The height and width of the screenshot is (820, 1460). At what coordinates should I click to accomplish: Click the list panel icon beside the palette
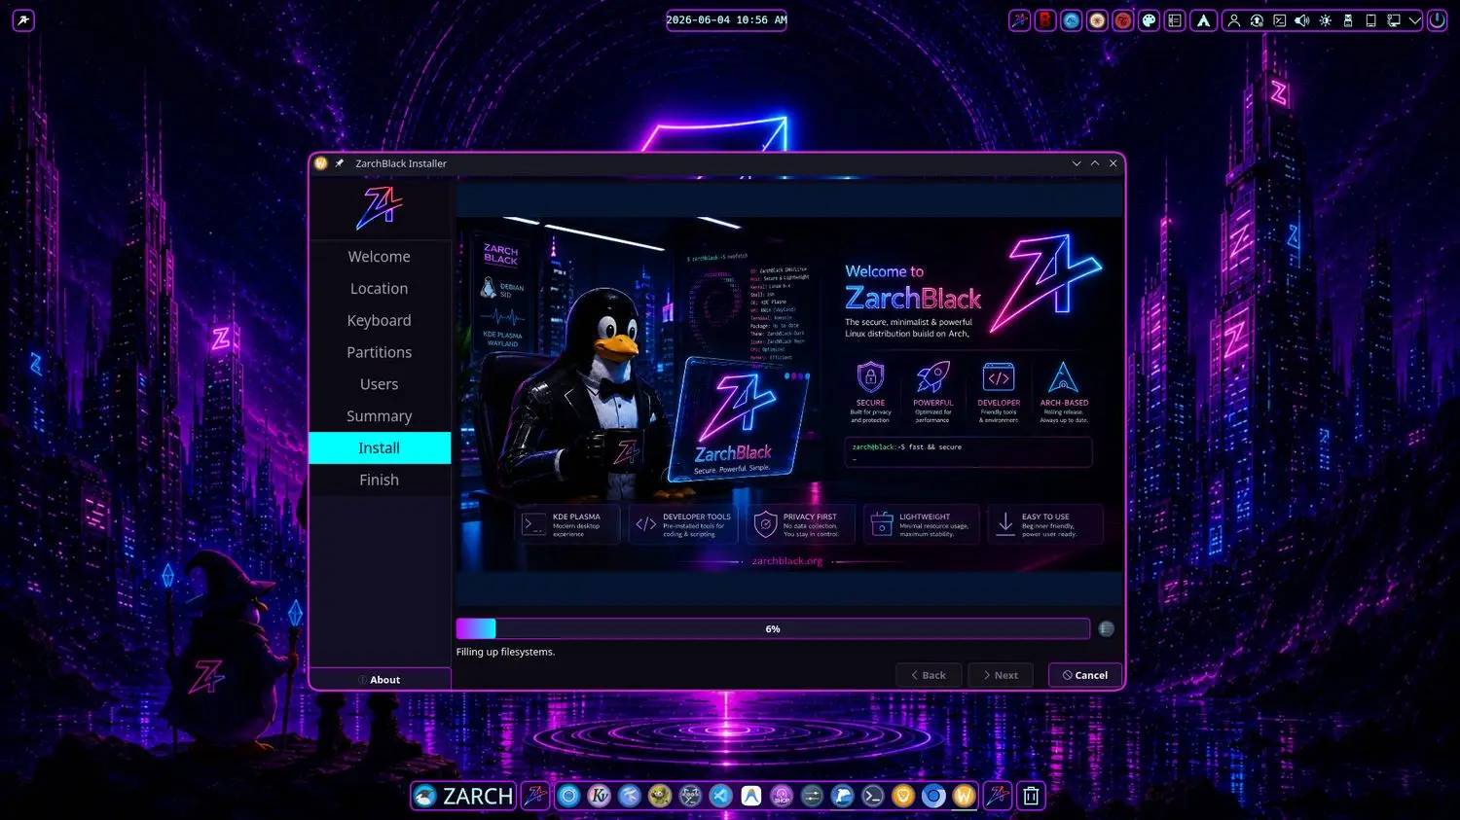point(1175,20)
